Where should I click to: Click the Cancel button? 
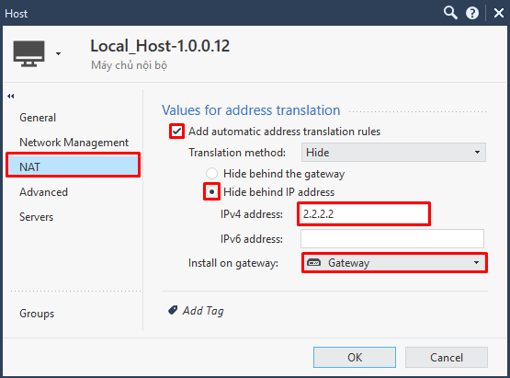pyautogui.click(x=447, y=357)
